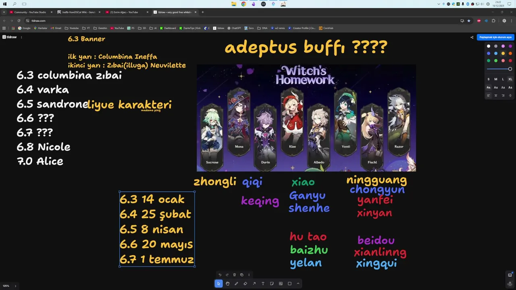
Task: Open the Genshin bookmarks folder
Action: 100,28
